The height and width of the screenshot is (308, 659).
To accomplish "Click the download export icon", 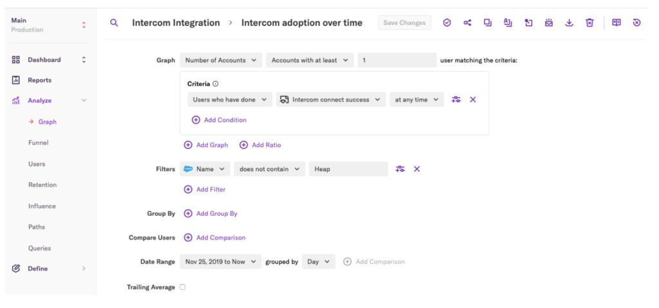I will pos(569,23).
